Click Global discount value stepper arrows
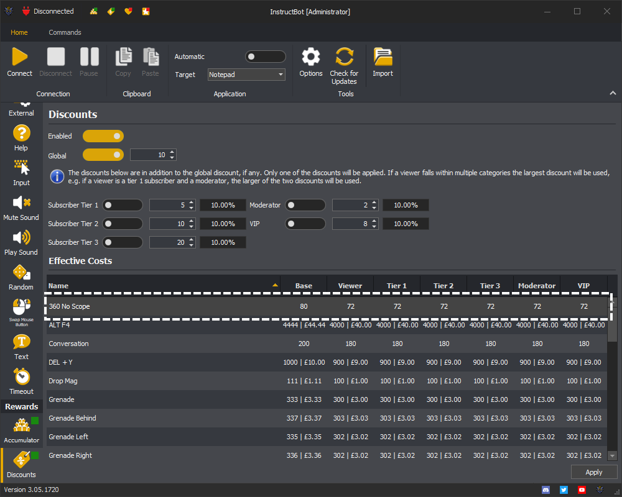Viewport: 622px width, 497px height. [x=172, y=155]
